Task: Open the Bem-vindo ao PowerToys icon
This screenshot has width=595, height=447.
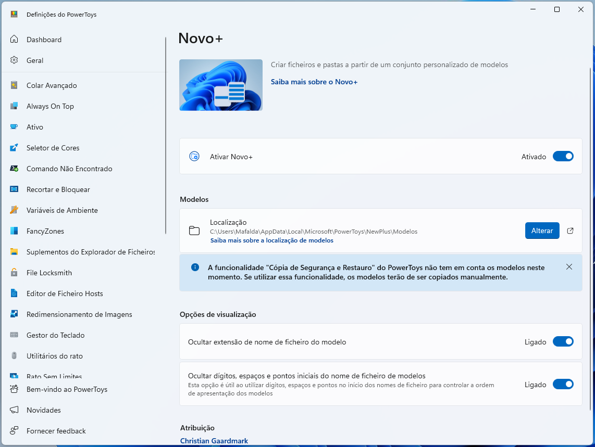Action: [x=14, y=389]
